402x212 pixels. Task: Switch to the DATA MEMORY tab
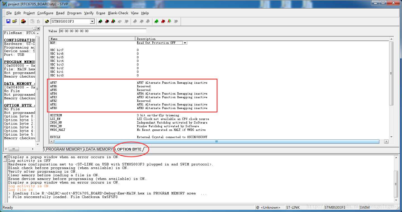point(99,149)
